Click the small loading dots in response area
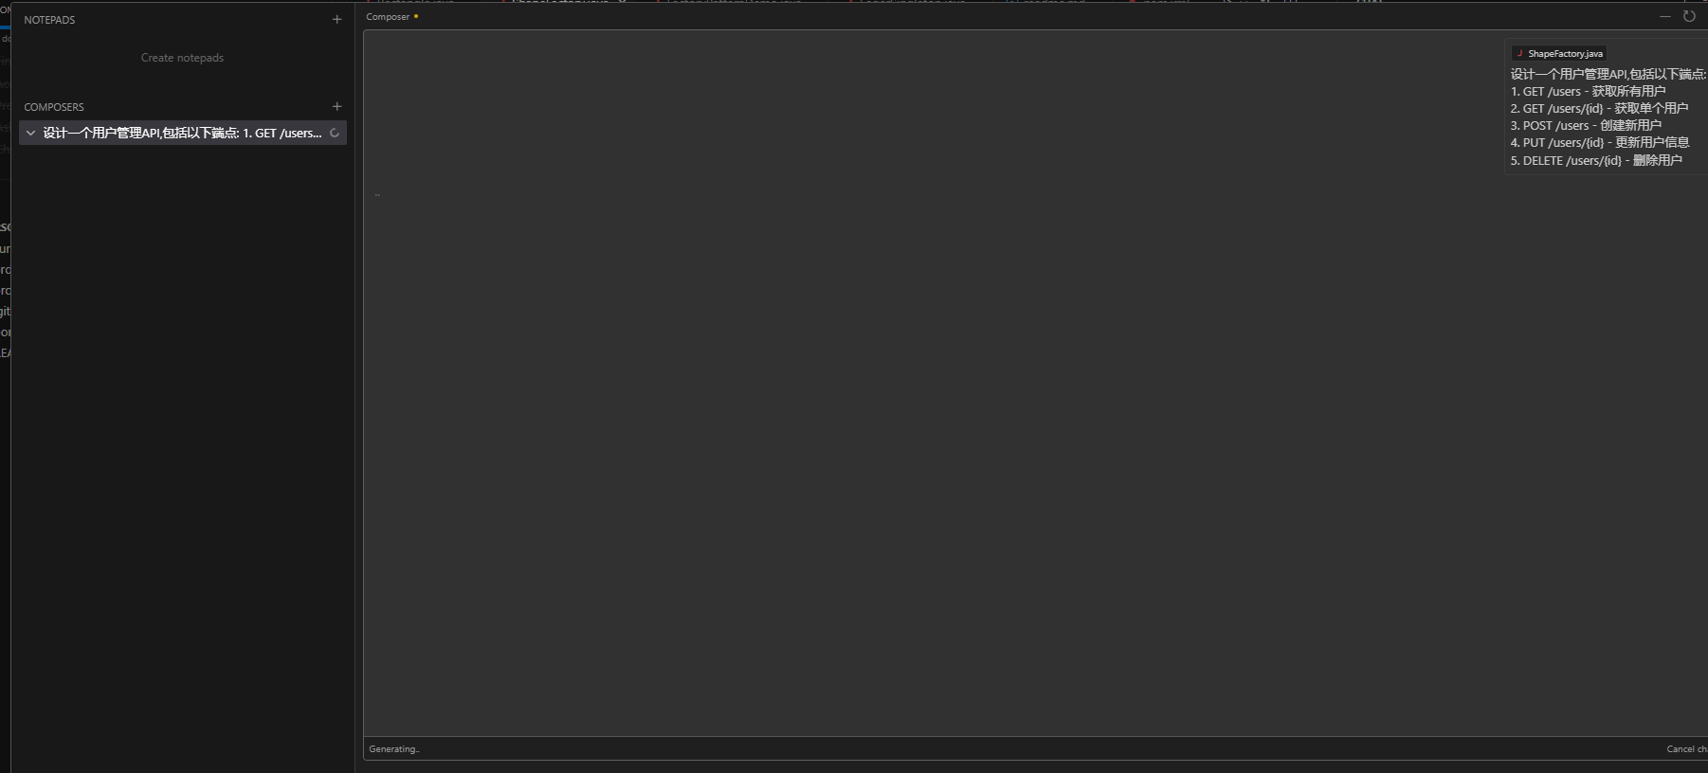The width and height of the screenshot is (1708, 773). 377,195
